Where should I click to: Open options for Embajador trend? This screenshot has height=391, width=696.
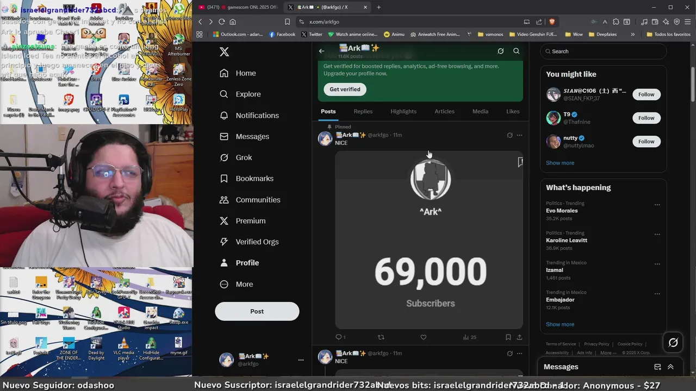[657, 294]
